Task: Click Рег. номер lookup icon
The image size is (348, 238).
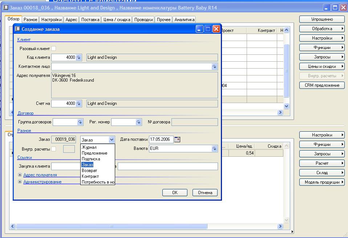Action: click(x=138, y=122)
